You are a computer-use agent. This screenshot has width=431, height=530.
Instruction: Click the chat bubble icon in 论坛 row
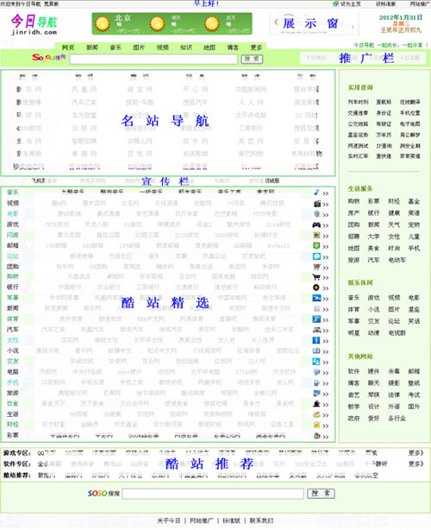(x=316, y=256)
